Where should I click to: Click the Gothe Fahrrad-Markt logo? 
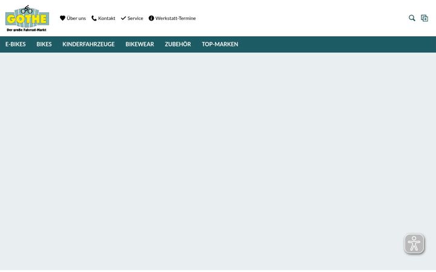tap(27, 18)
